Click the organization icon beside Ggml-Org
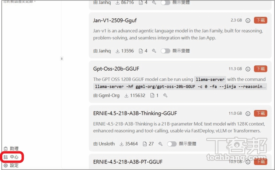The height and width of the screenshot is (170, 275). click(95, 96)
